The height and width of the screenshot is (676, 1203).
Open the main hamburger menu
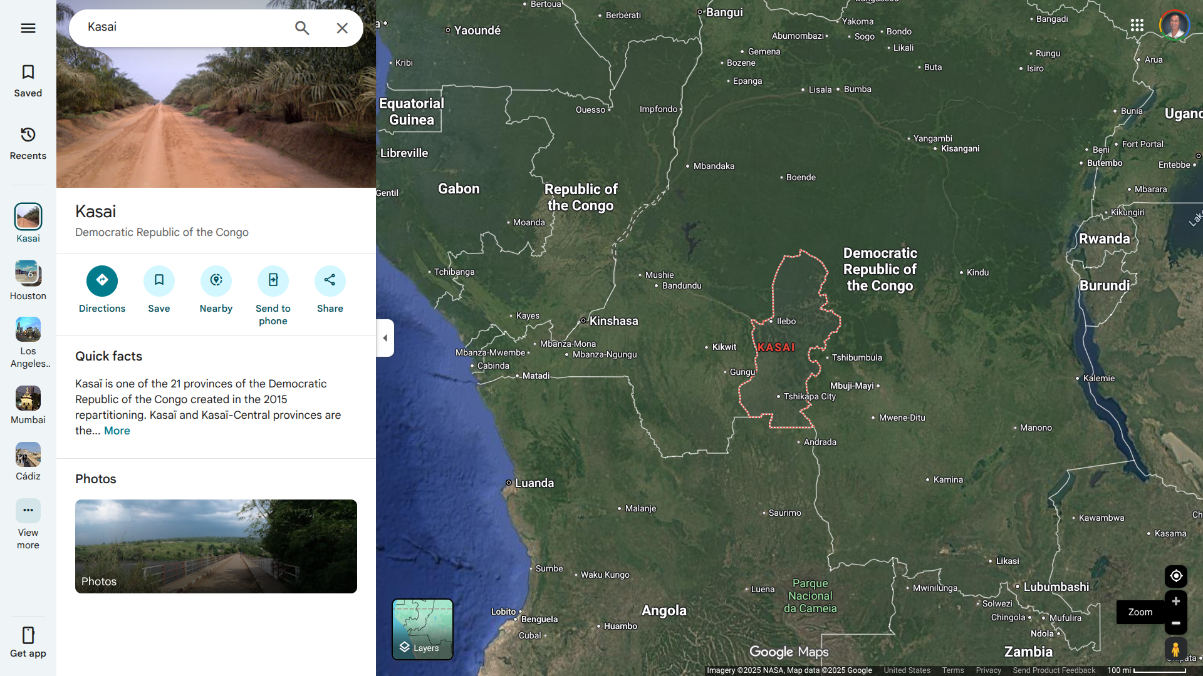pos(28,28)
